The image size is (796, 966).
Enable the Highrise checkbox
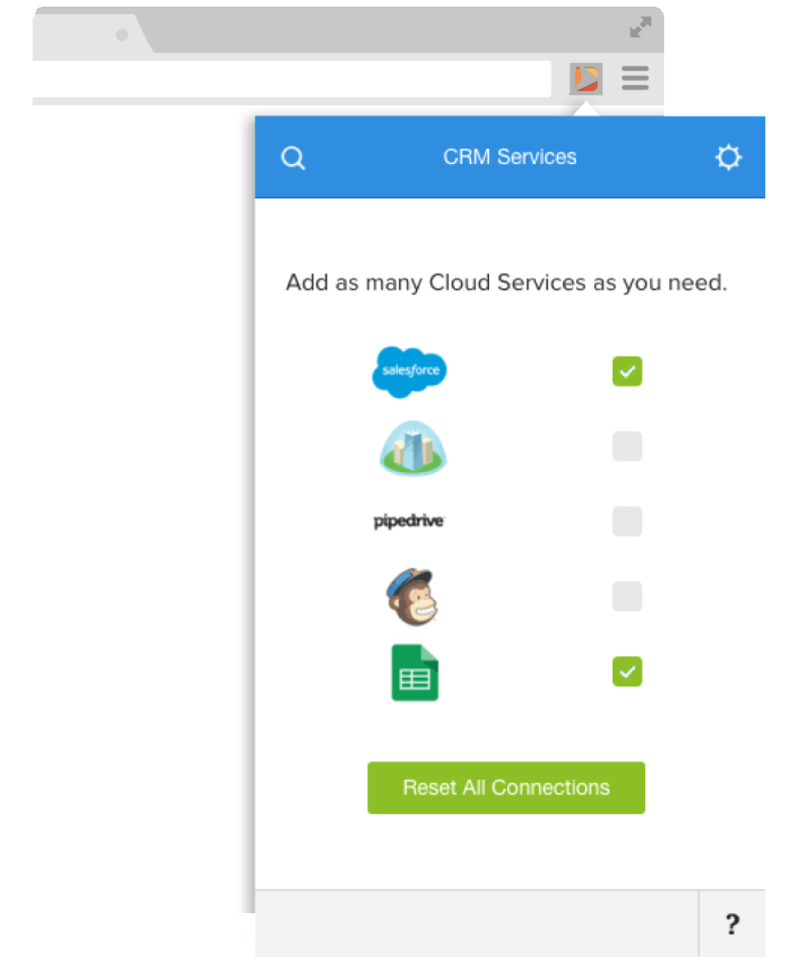click(x=627, y=447)
